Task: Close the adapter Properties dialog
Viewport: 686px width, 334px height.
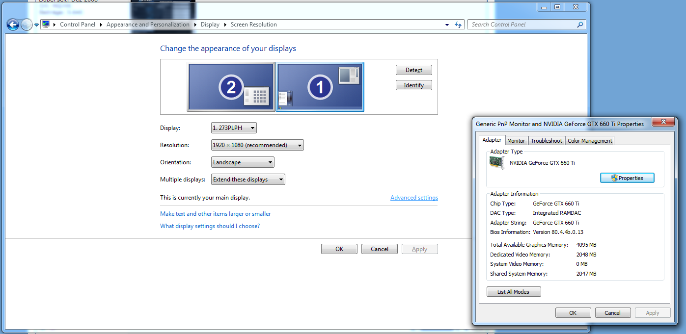Action: point(663,122)
